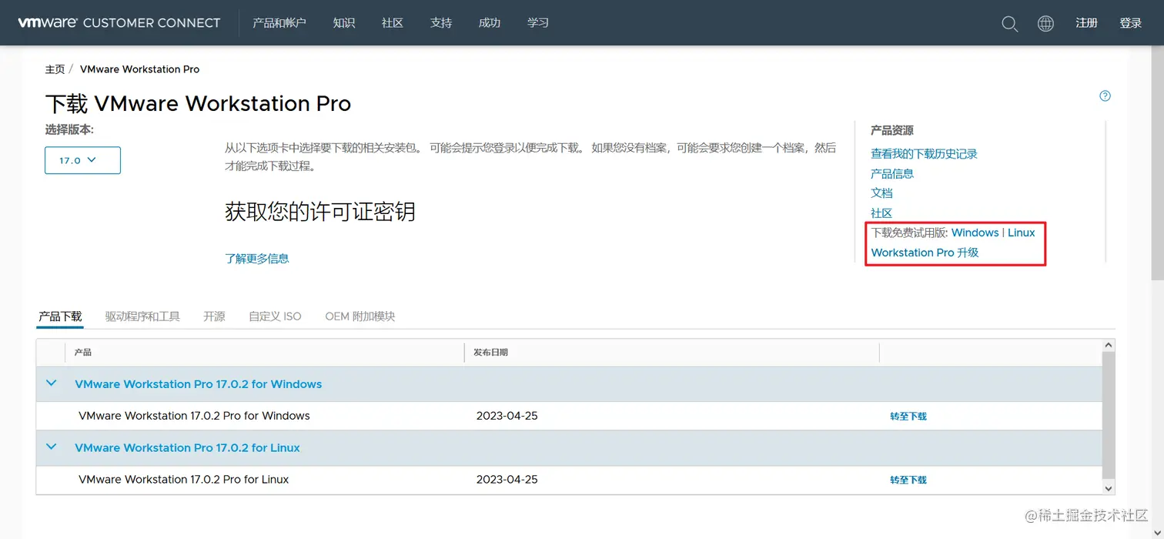
Task: Open the globe language selector icon
Action: click(1045, 24)
